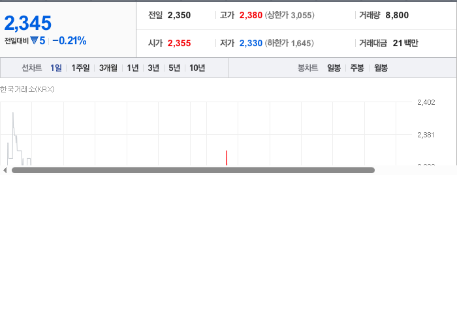Screen dimensions: 457x319
Task: Select the 5년 line chart tab
Action: coord(174,68)
